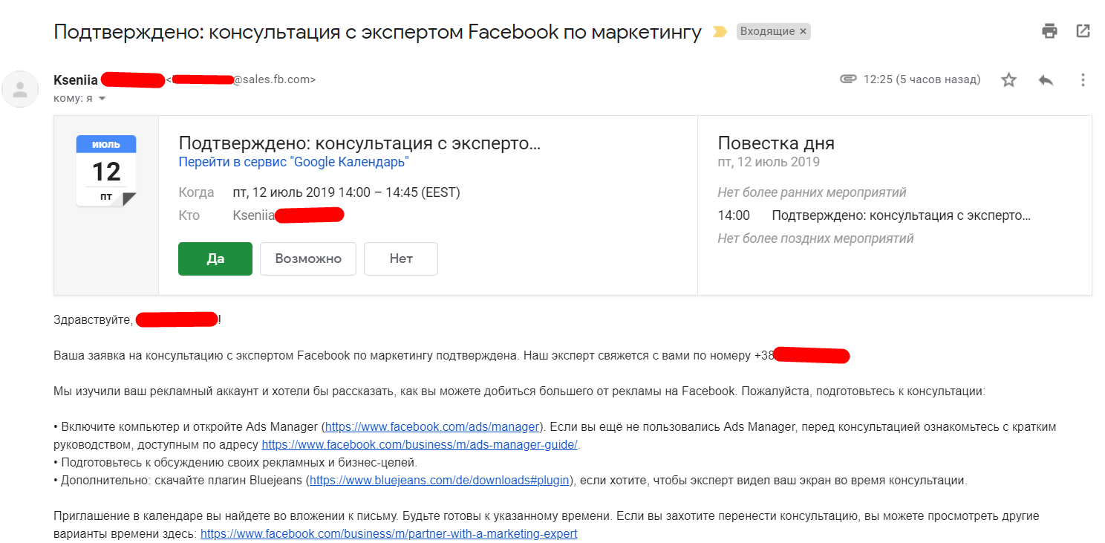Remove the "Входящие" label
Viewport: 1105px width, 543px height.
tap(804, 31)
